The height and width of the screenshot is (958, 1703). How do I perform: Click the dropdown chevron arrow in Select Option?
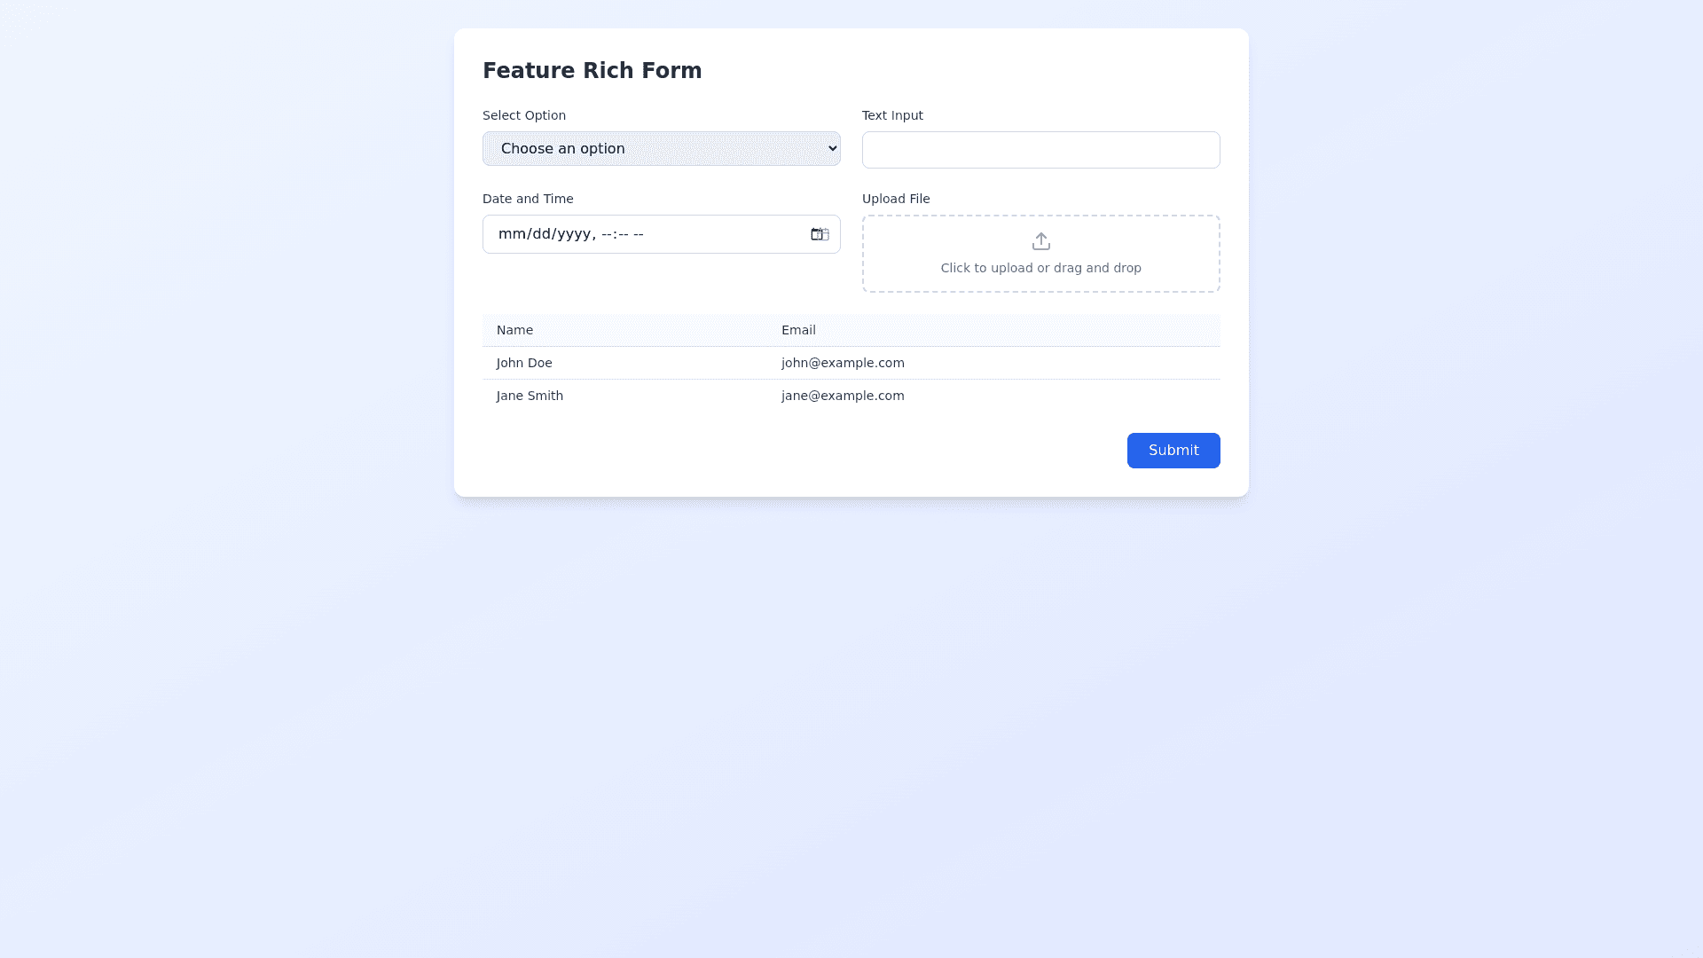832,148
